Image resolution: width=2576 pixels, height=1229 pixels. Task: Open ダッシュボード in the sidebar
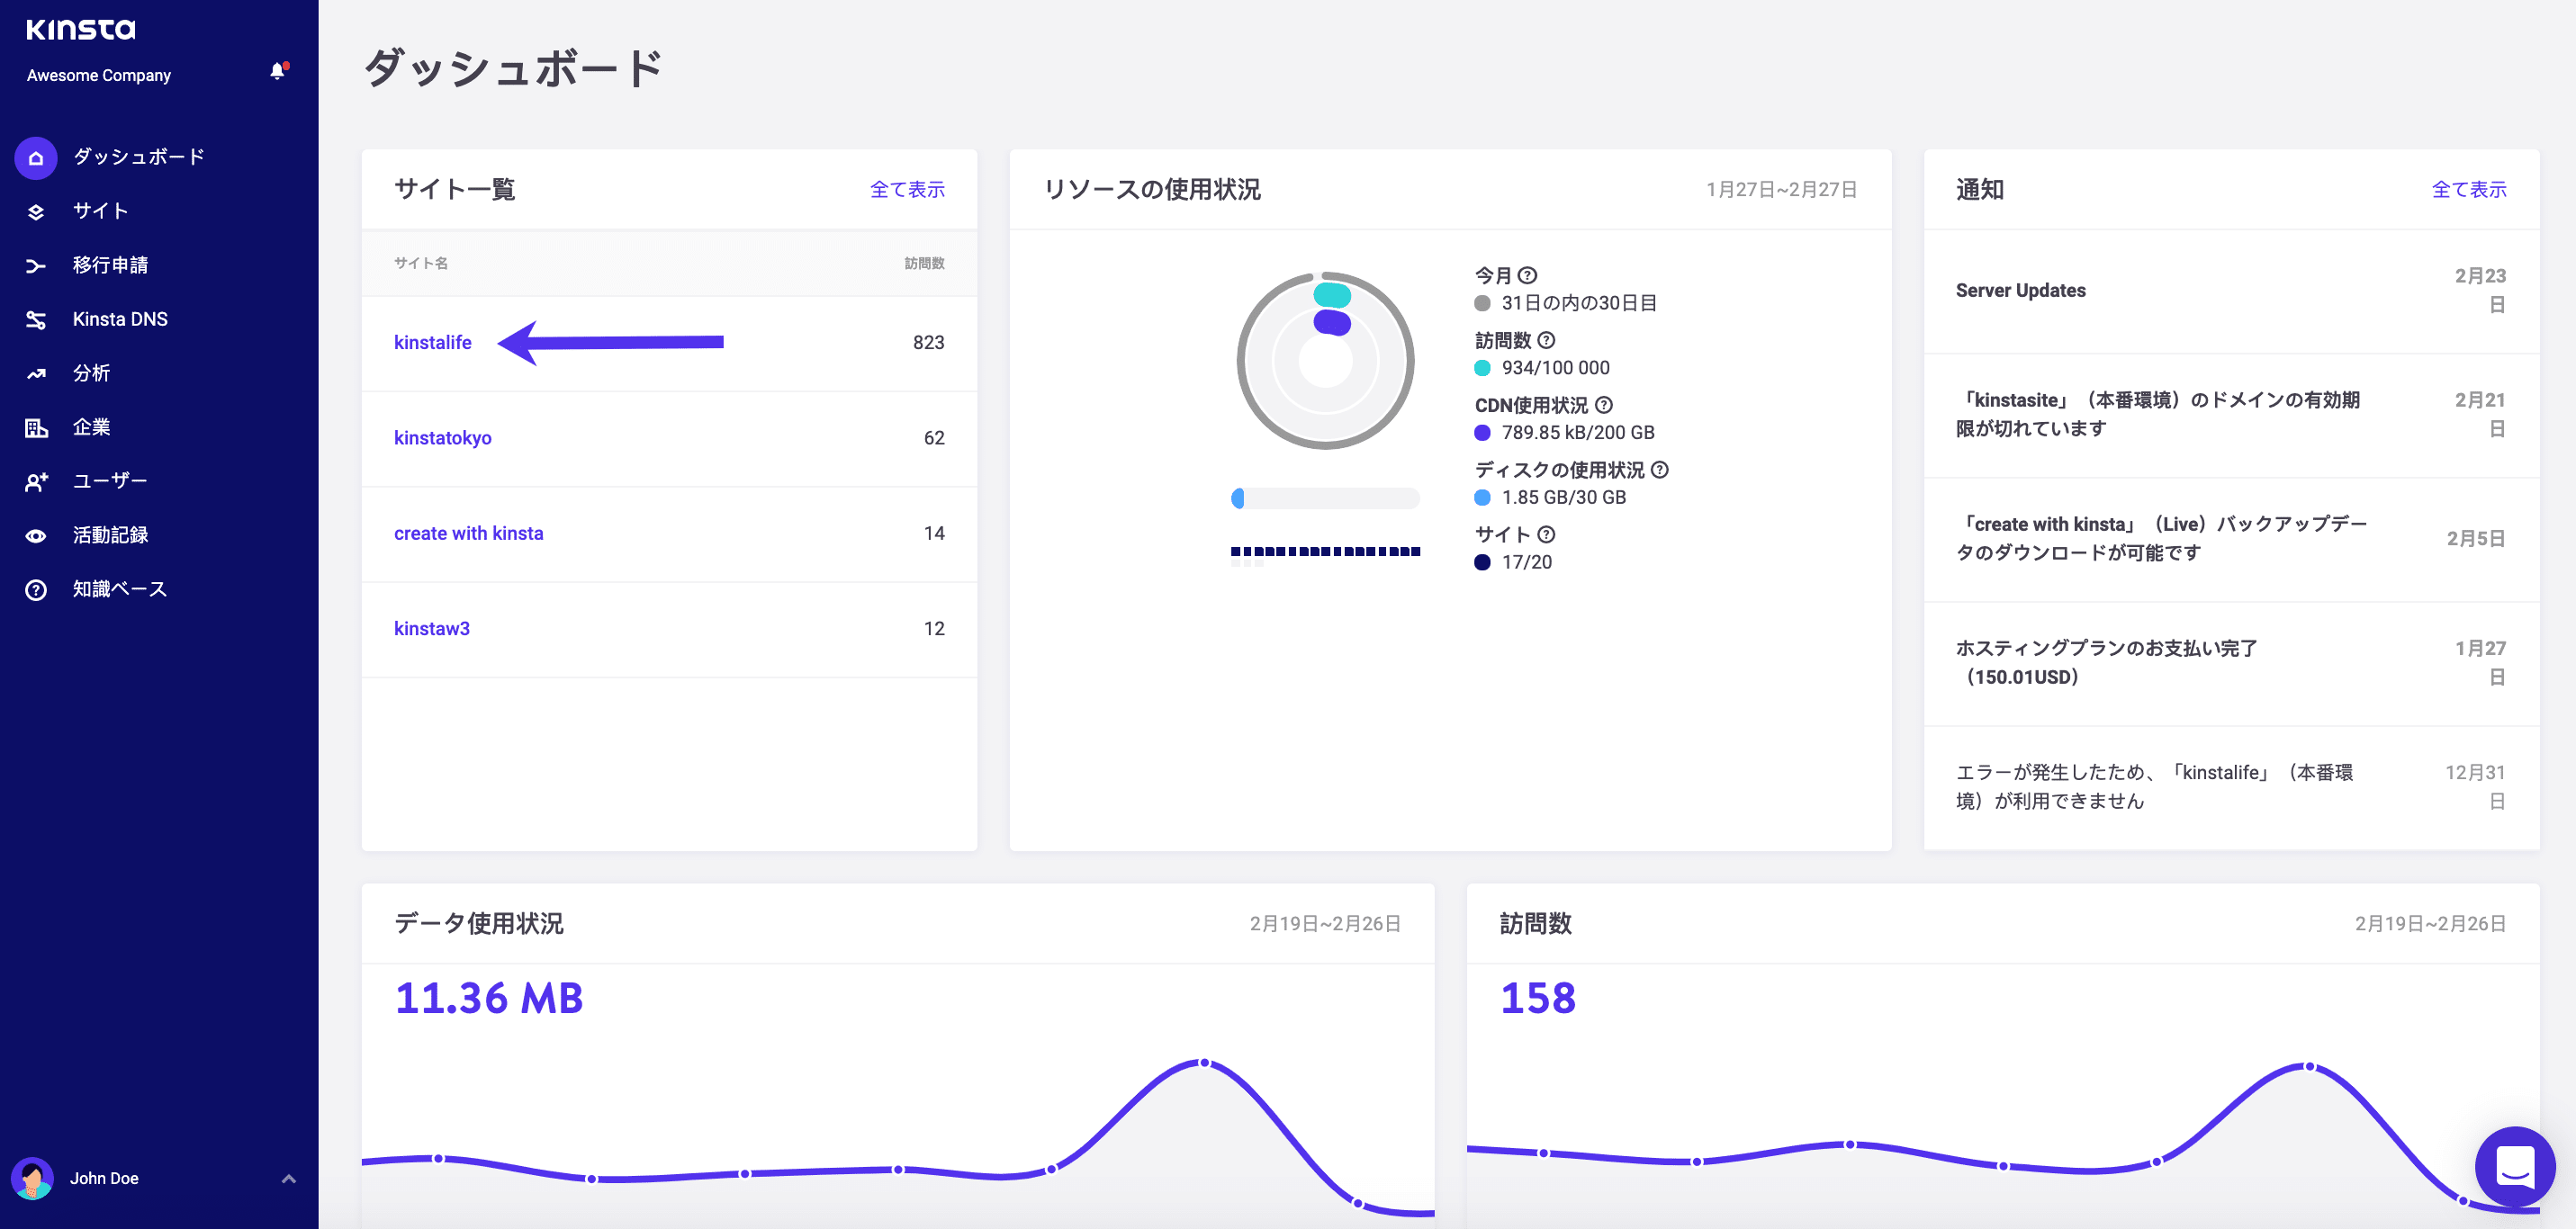(138, 157)
